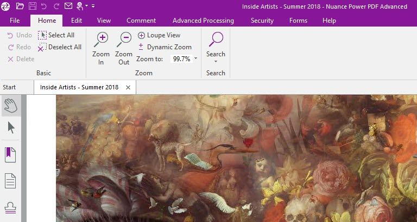
Task: Click Deselect All in the ribbon
Action: pyautogui.click(x=60, y=47)
